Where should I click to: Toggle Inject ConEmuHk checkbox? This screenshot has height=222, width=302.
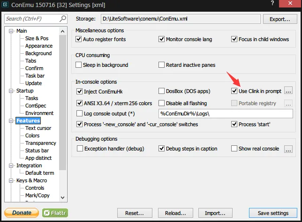[79, 91]
